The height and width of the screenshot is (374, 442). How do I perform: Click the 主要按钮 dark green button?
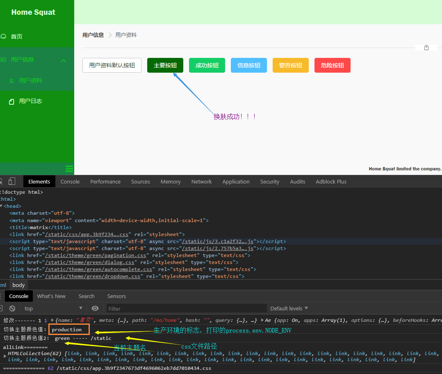click(165, 65)
